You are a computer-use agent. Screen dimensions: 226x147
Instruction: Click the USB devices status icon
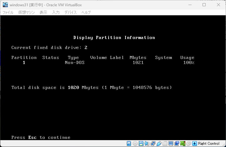(159, 143)
